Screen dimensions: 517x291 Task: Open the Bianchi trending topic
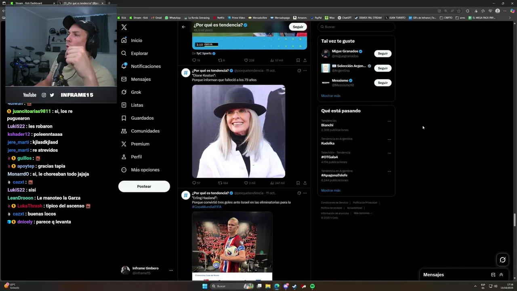327,125
